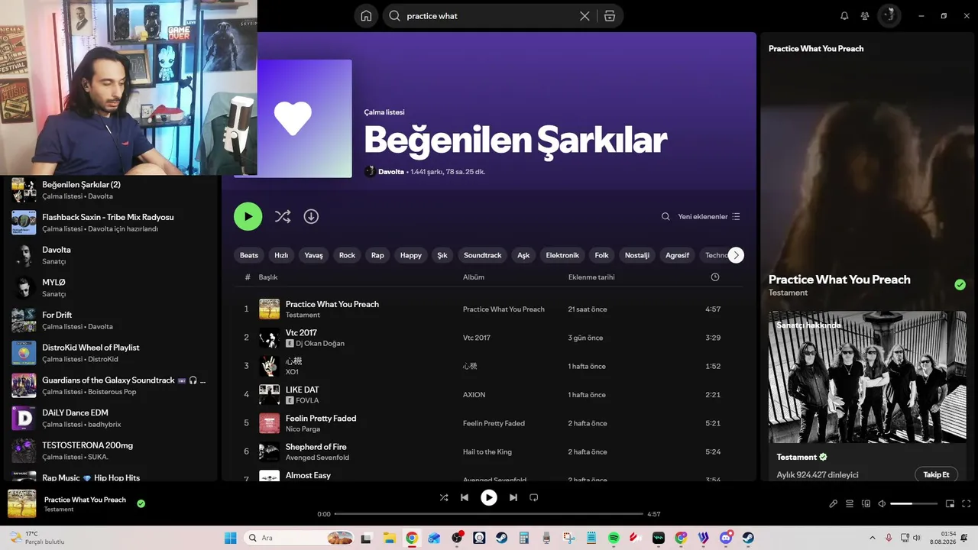This screenshot has width=978, height=550.
Task: Toggle repeat mode in the player bar
Action: [x=534, y=497]
